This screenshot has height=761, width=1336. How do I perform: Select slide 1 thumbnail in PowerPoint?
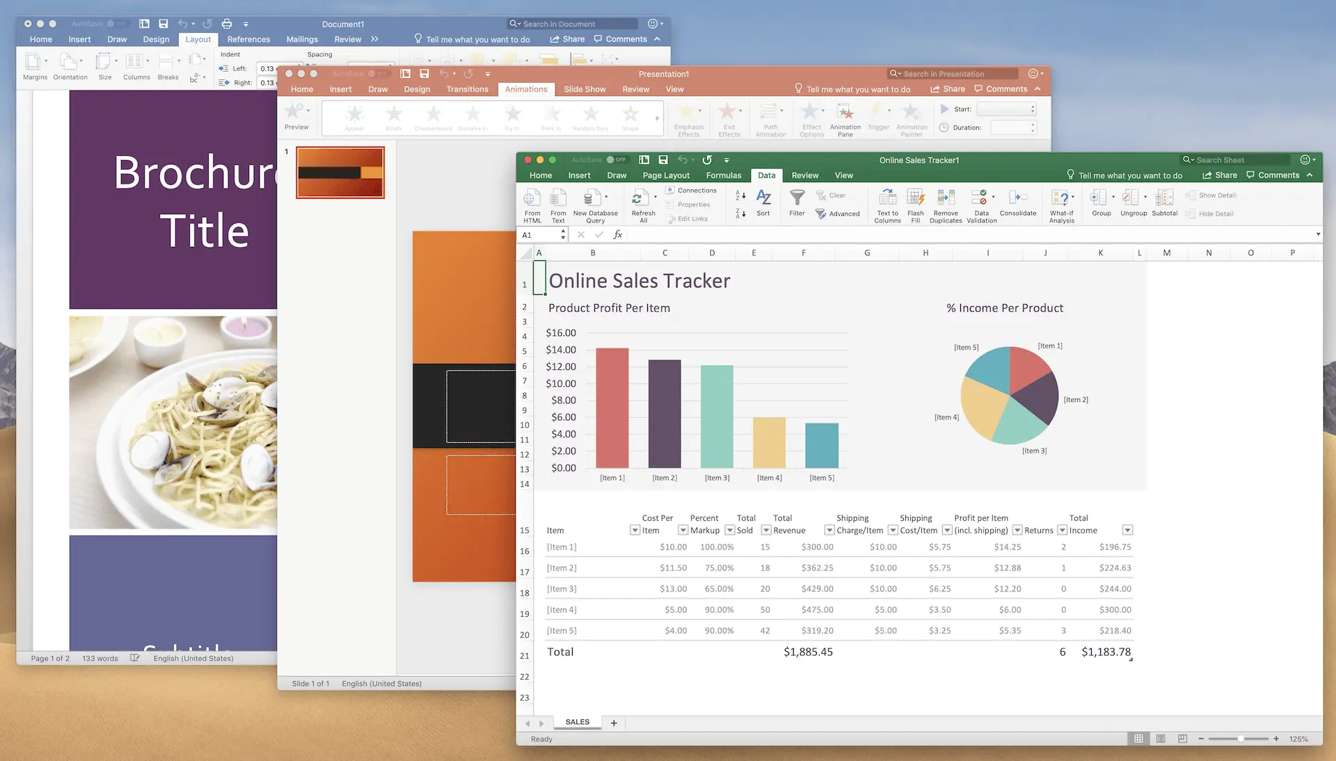point(340,173)
